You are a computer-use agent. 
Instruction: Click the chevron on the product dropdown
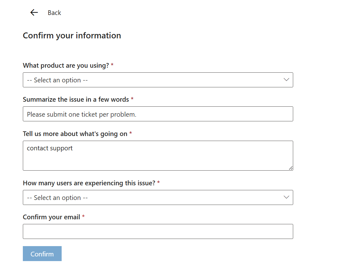click(x=286, y=80)
